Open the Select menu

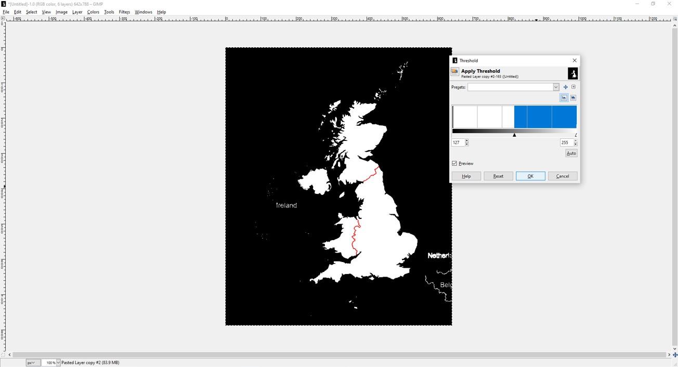click(32, 12)
